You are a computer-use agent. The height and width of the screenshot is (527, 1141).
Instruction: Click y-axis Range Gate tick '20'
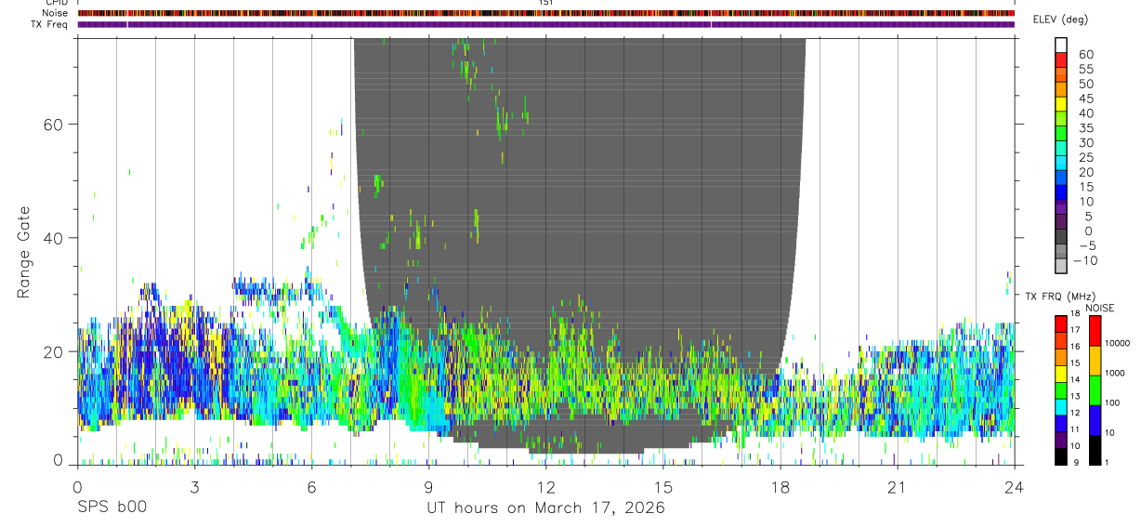pyautogui.click(x=55, y=351)
